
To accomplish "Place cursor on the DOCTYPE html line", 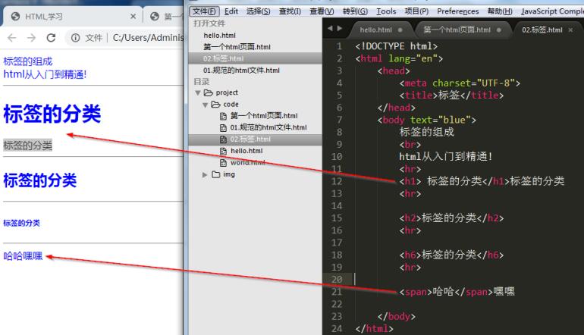I will tap(396, 46).
